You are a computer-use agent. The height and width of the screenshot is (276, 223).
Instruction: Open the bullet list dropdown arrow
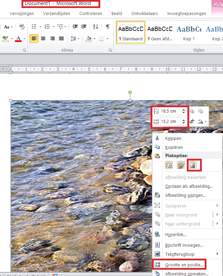pos(40,27)
